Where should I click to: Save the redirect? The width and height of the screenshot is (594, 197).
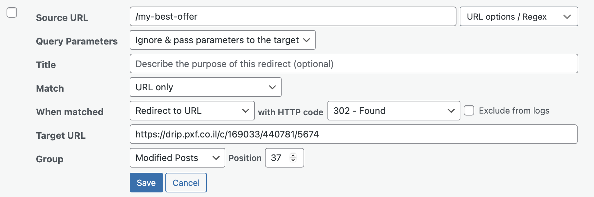pos(146,183)
